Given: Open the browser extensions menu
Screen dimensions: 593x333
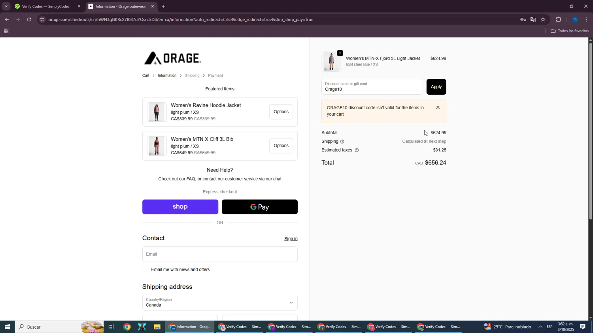Looking at the screenshot, I should coord(559,19).
